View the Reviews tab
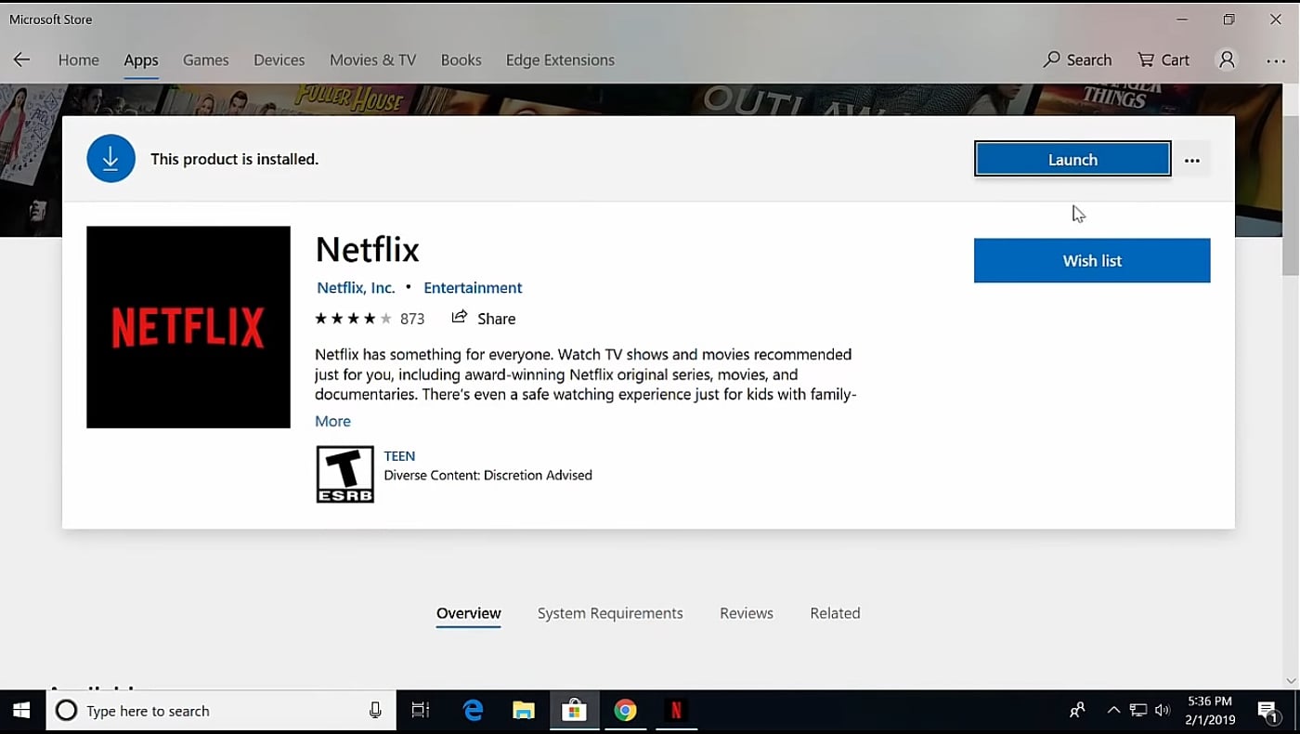1300x734 pixels. click(x=747, y=613)
